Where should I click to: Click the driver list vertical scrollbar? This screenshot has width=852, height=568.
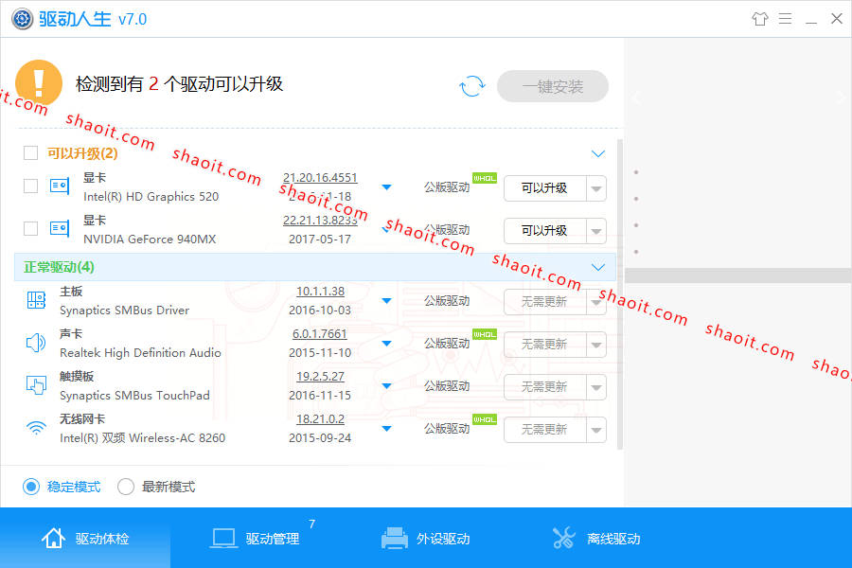[620, 294]
